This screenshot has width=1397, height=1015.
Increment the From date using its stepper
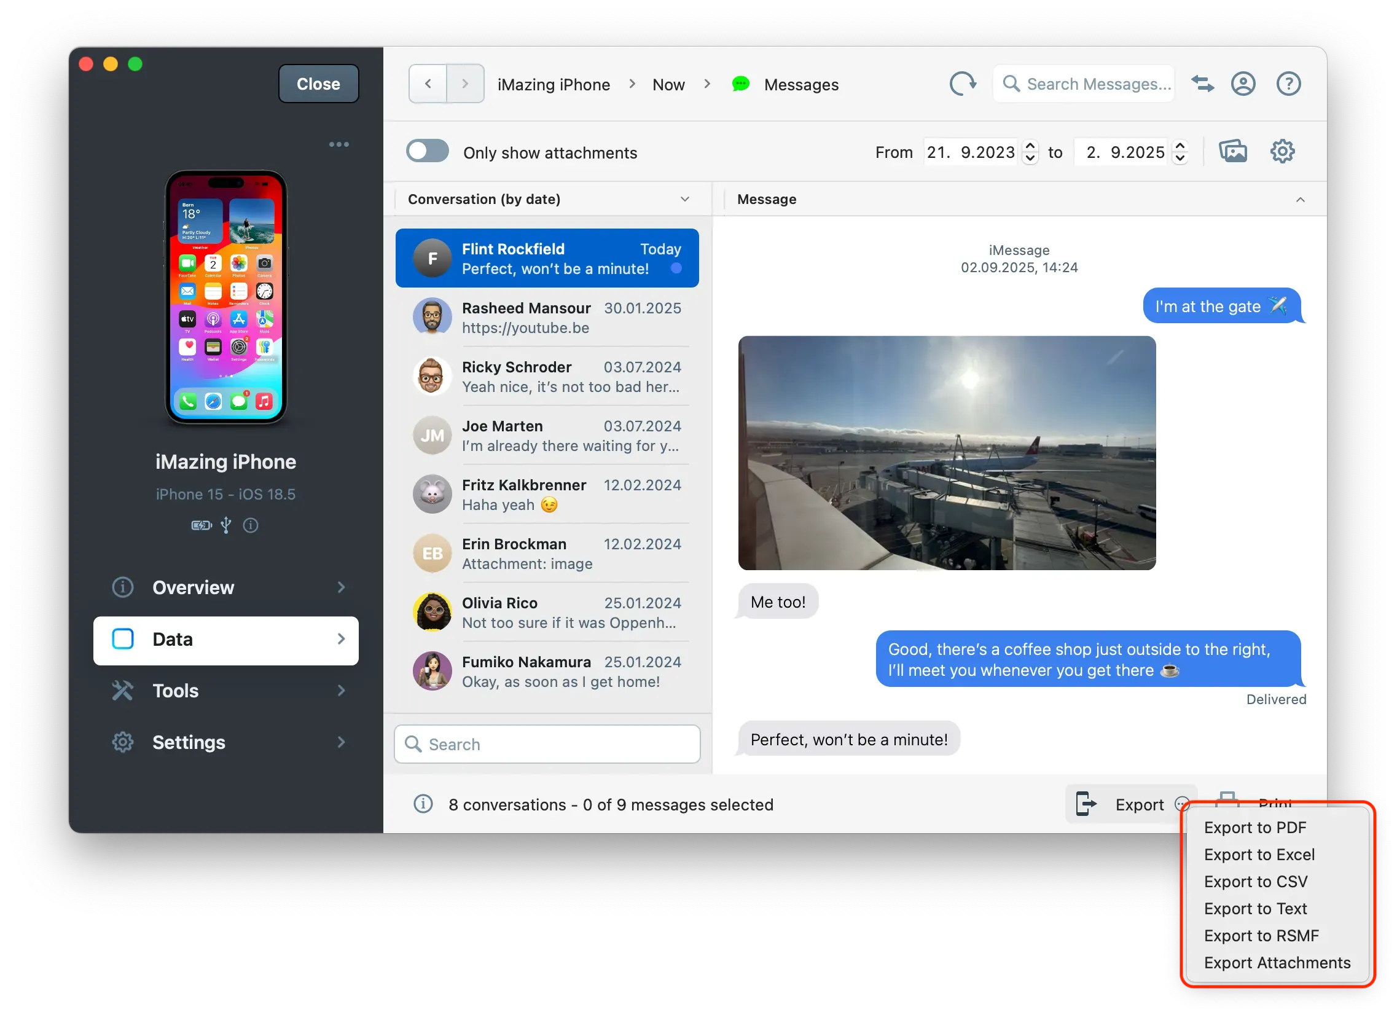pos(1030,147)
